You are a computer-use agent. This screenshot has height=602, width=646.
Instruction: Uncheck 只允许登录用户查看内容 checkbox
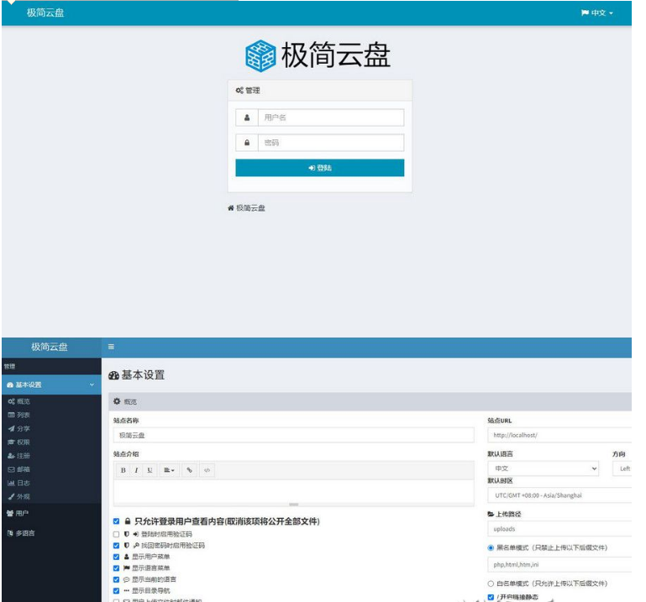117,521
